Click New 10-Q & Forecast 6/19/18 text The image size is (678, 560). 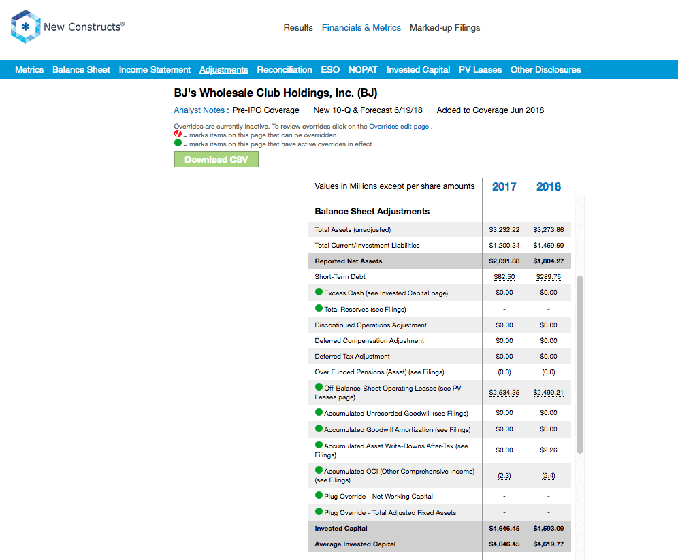(x=368, y=110)
